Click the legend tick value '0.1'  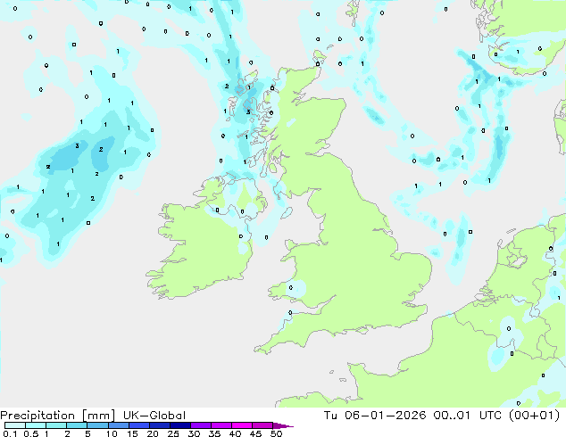10,433
